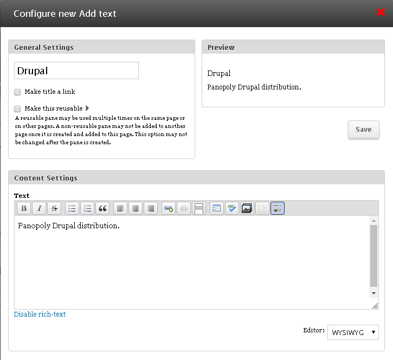Insert a link with the chain-plus icon
The width and height of the screenshot is (393, 360).
169,208
